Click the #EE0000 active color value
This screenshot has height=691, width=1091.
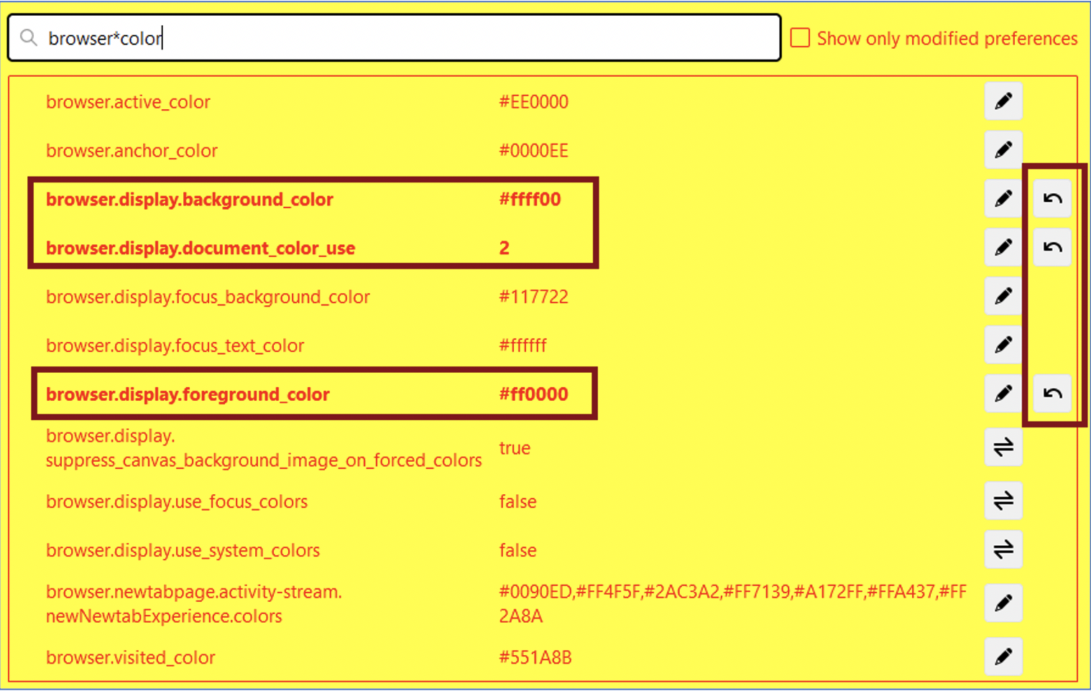pyautogui.click(x=533, y=101)
